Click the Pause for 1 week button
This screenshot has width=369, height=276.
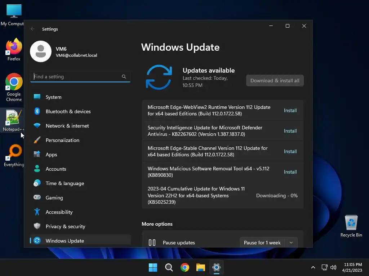point(262,243)
